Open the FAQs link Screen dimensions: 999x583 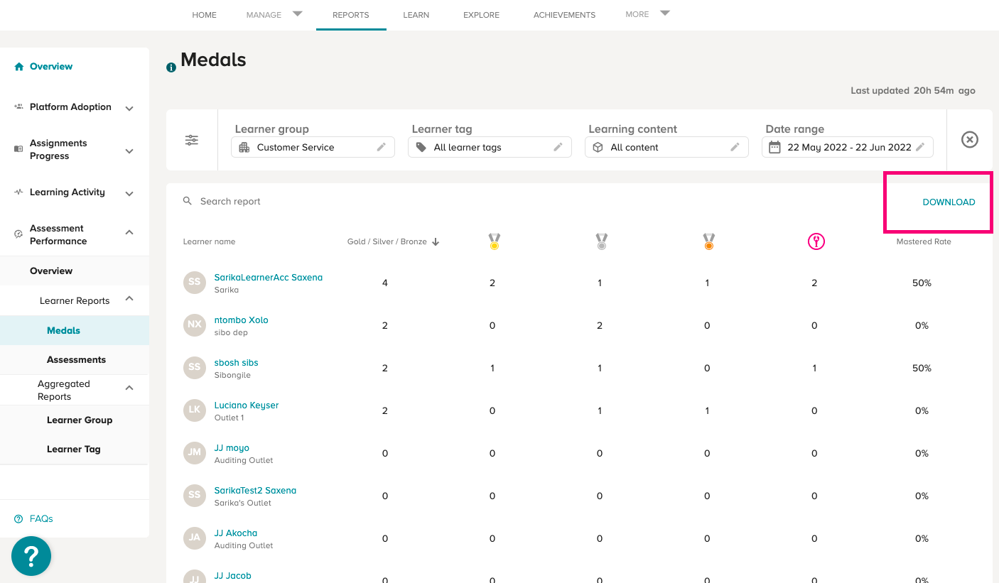click(x=41, y=518)
